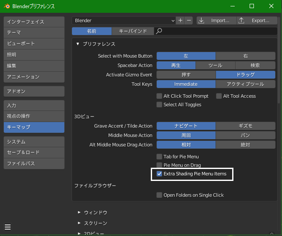Viewport: 282px width, 236px height.
Task: Click the Blender logo in title bar
Action: 7,6
